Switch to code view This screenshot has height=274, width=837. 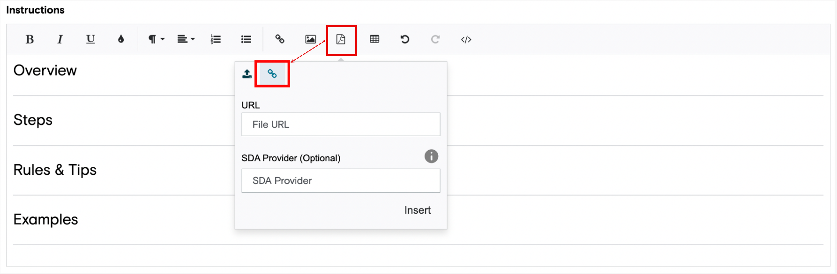[x=466, y=39]
